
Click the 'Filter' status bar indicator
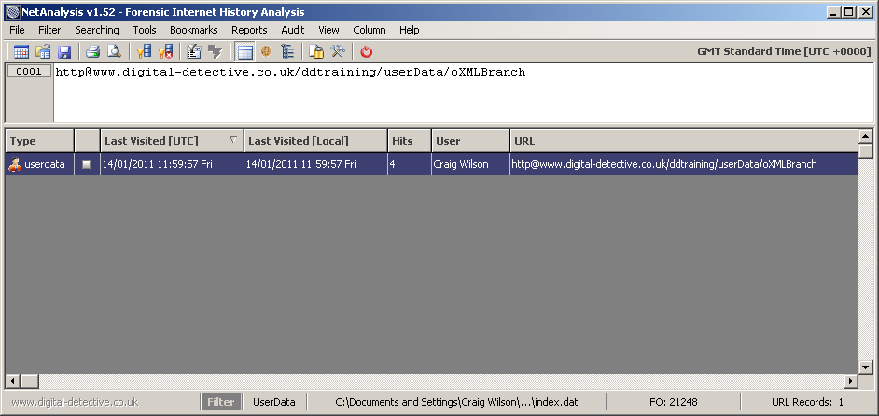point(221,402)
